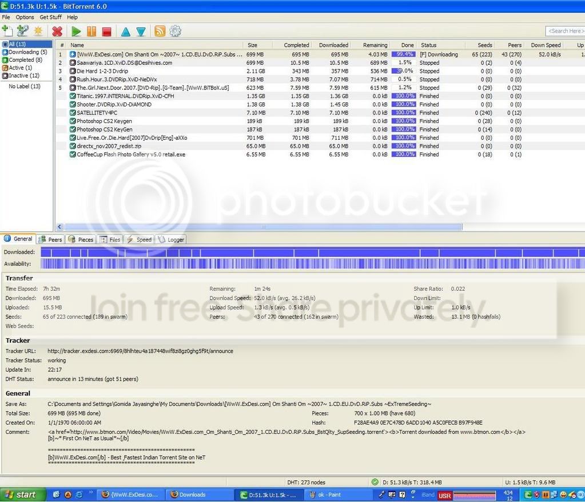This screenshot has width=585, height=502.
Task: Sort by the Completed column header
Action: coord(292,45)
